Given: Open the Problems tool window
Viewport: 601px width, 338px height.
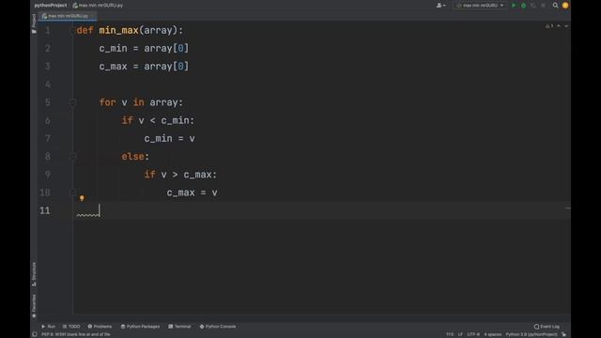Looking at the screenshot, I should [100, 327].
